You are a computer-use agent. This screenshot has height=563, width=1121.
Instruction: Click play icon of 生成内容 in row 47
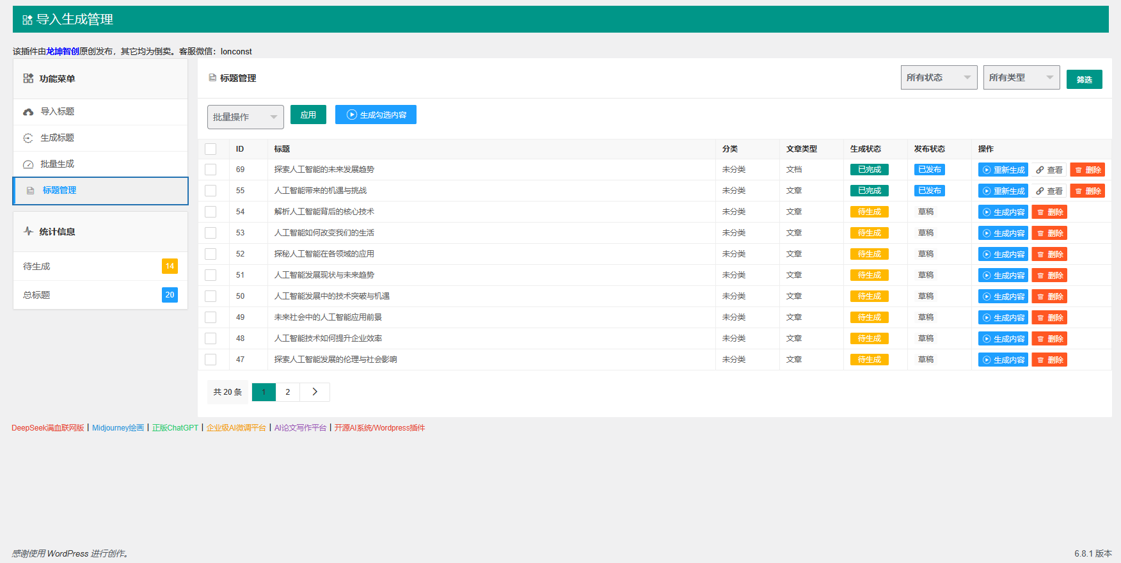coord(987,360)
